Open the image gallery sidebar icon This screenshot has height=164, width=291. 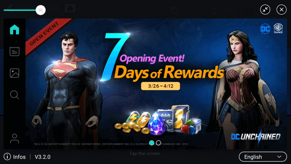[x=15, y=73]
